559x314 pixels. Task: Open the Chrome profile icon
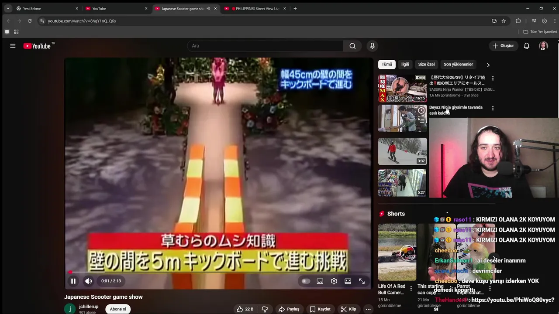[x=544, y=21]
